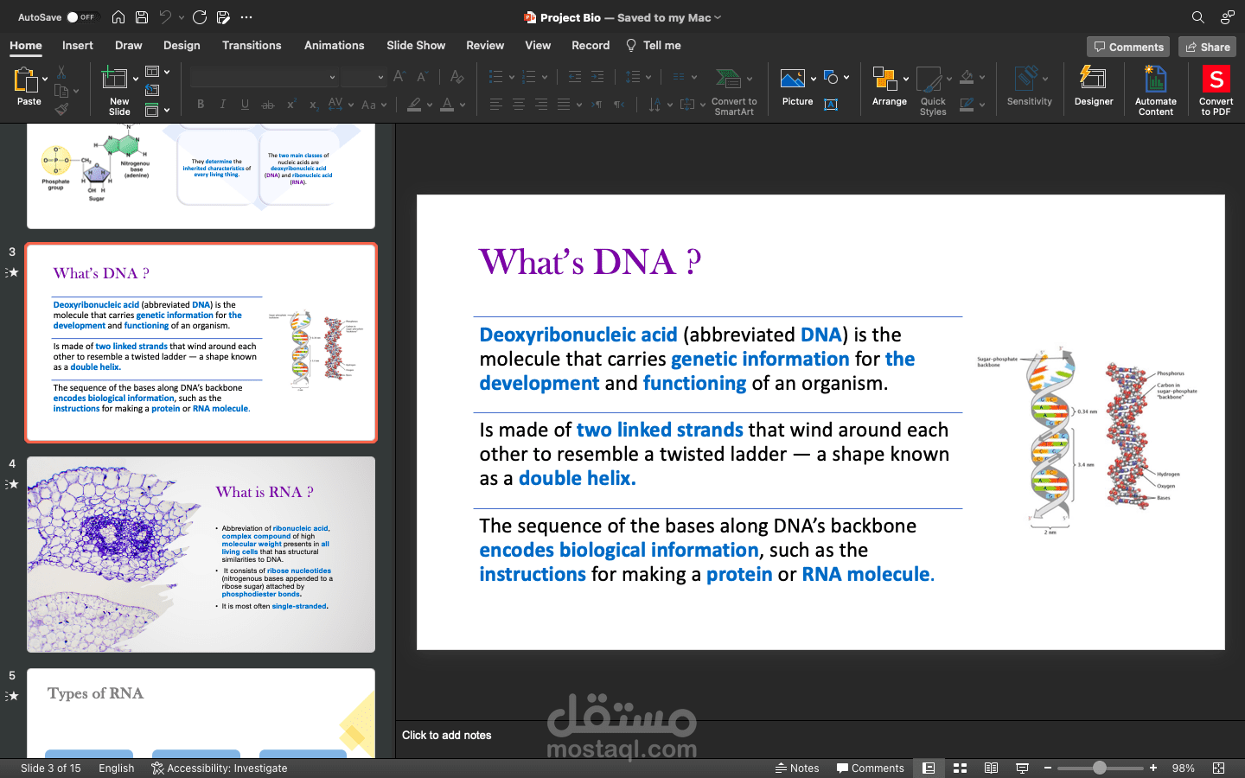
Task: Start the slide show from status bar
Action: click(1023, 768)
